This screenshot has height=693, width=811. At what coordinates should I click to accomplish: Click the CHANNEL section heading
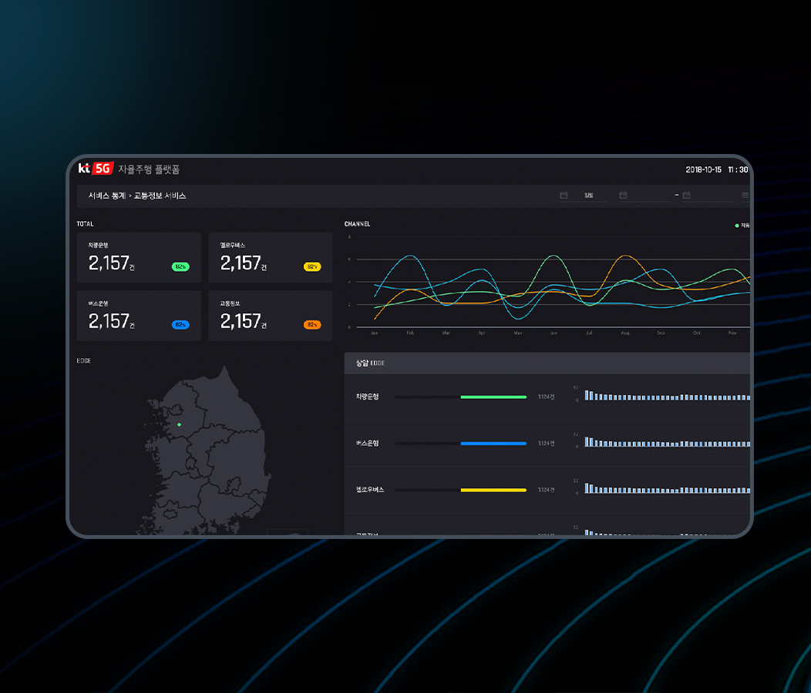coord(358,224)
